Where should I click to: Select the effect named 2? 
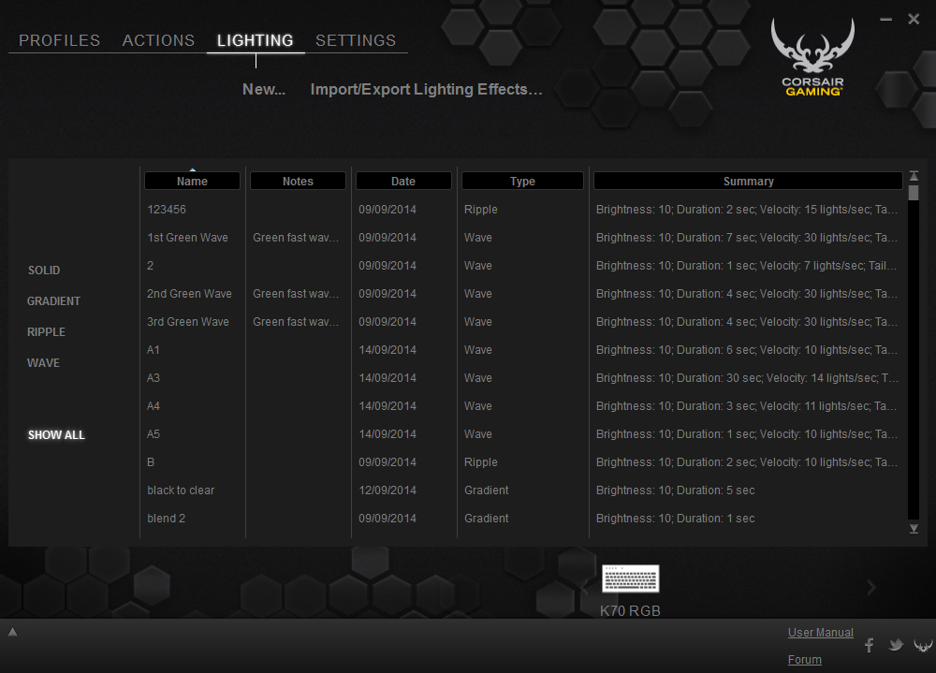click(151, 266)
